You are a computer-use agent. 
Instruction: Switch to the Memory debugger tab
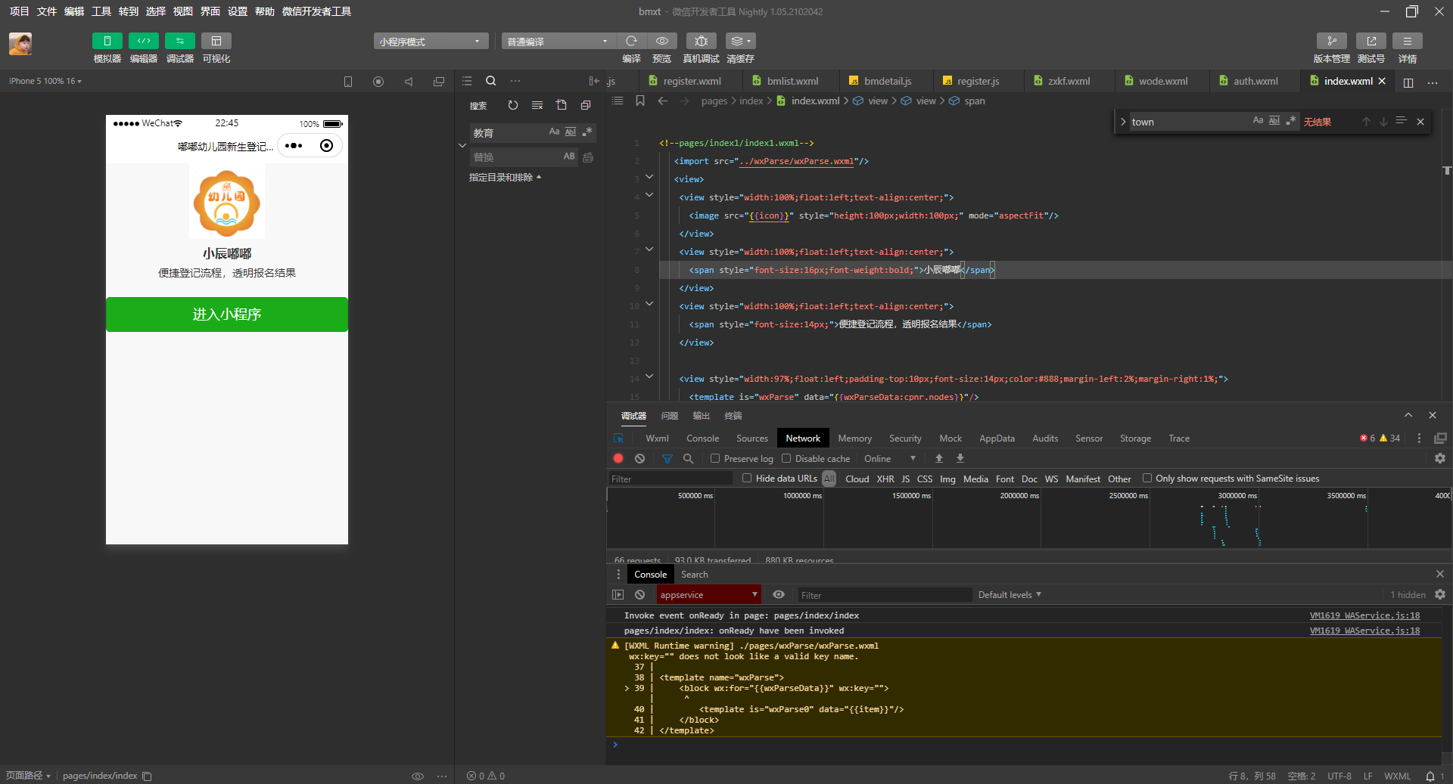tap(854, 438)
